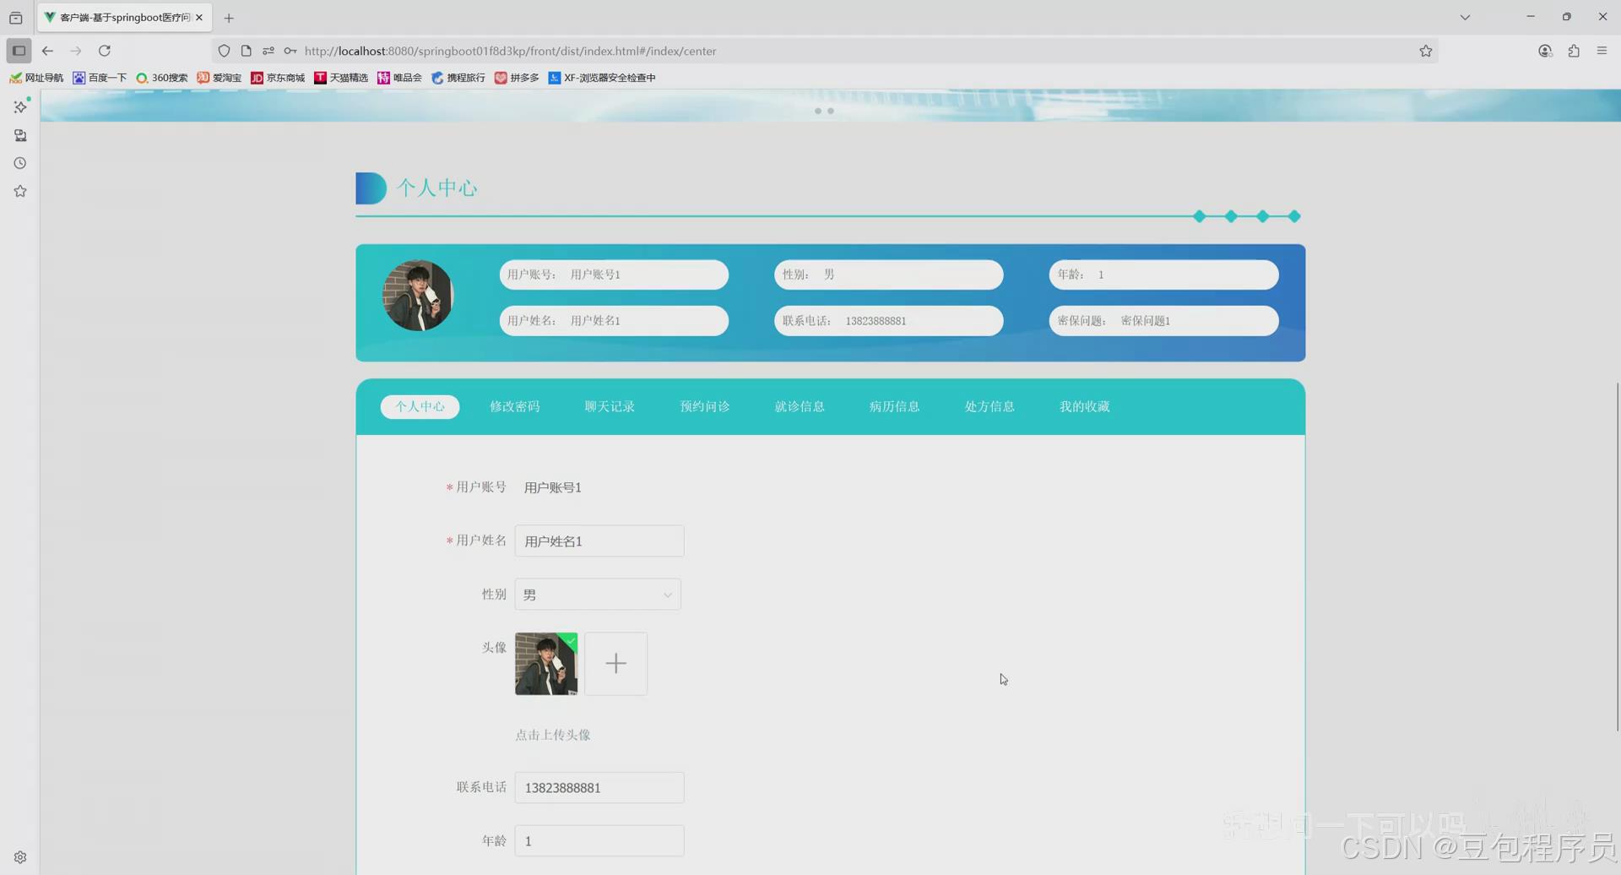Click the 联系电话 input field
1621x875 pixels.
coord(599,788)
